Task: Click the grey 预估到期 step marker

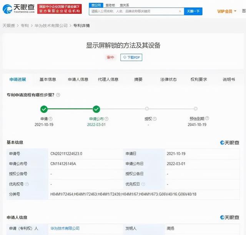Action: (196, 109)
